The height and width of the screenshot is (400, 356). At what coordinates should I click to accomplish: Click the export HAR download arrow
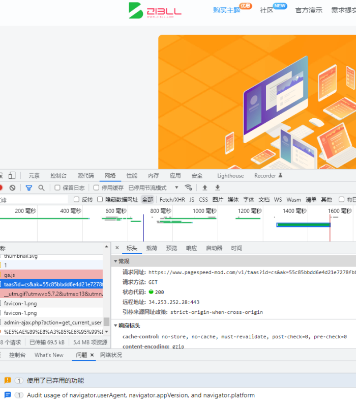pos(218,188)
